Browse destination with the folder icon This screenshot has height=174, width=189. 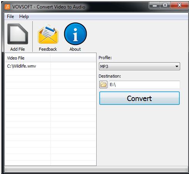[x=103, y=85]
